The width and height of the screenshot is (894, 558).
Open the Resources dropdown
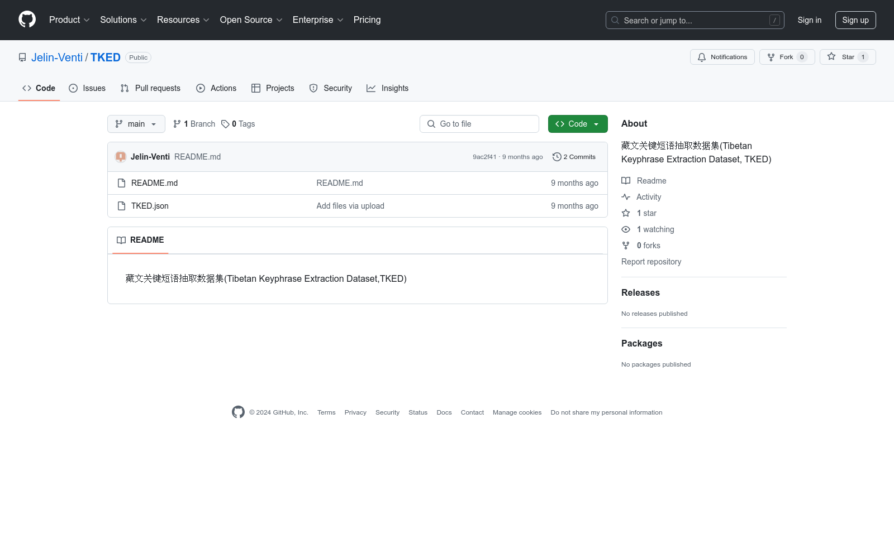tap(183, 20)
